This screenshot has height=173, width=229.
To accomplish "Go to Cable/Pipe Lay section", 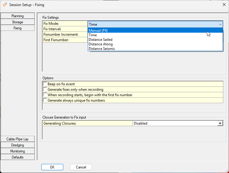I will click(x=17, y=139).
